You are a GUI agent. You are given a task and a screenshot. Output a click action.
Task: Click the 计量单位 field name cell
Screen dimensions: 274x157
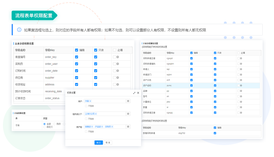point(147,102)
